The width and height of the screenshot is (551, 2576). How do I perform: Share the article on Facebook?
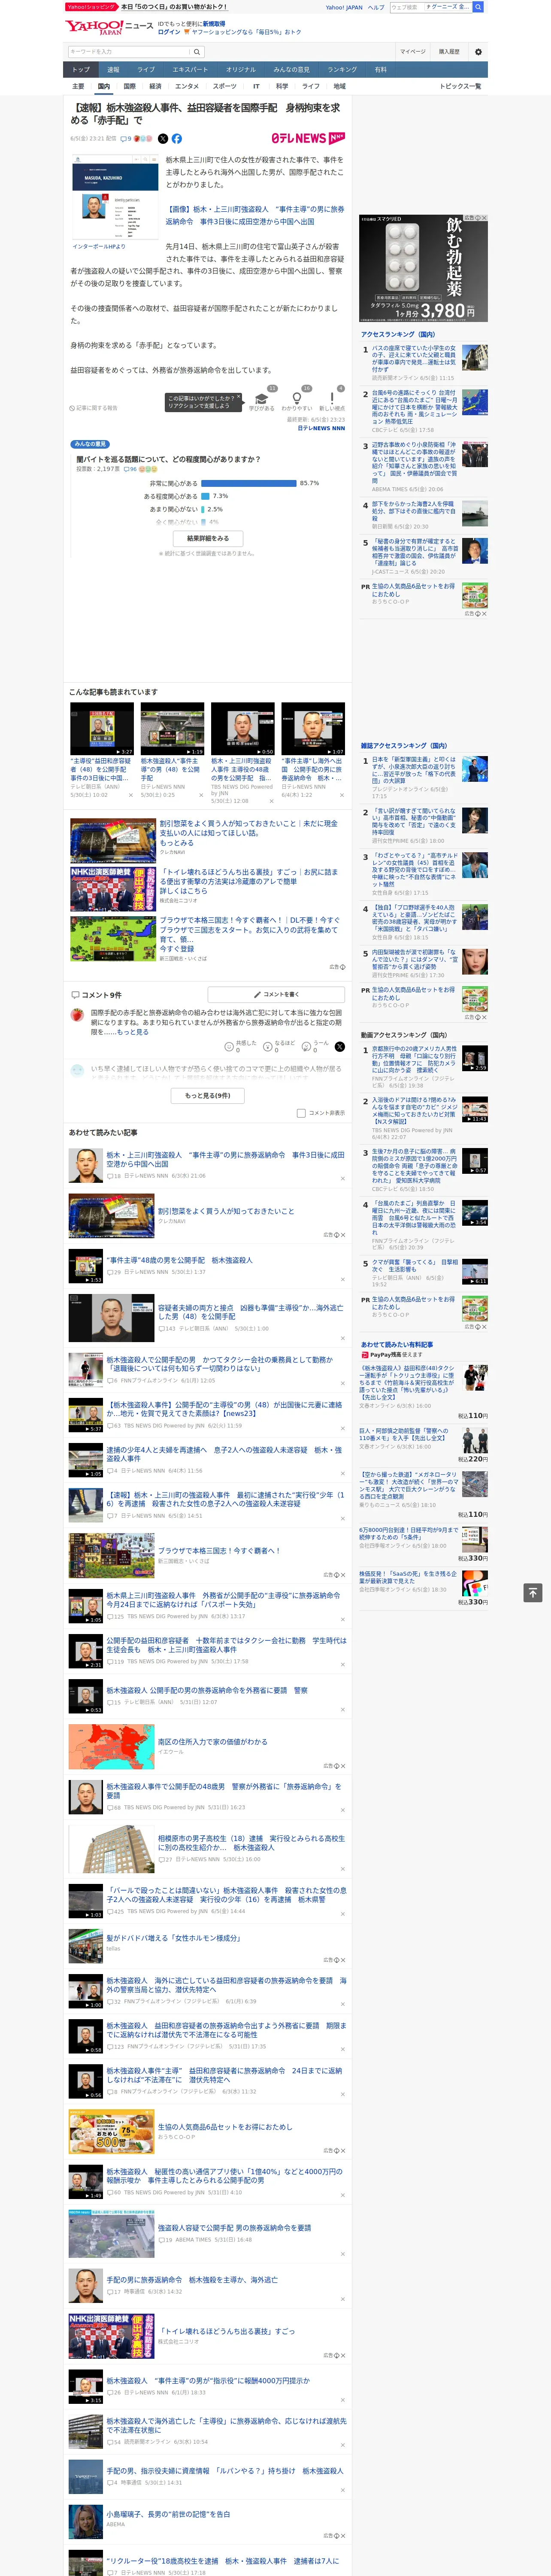pyautogui.click(x=177, y=139)
